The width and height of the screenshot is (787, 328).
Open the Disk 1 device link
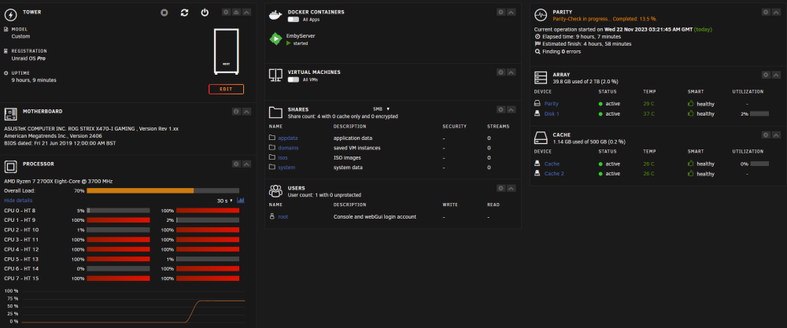pyautogui.click(x=552, y=114)
